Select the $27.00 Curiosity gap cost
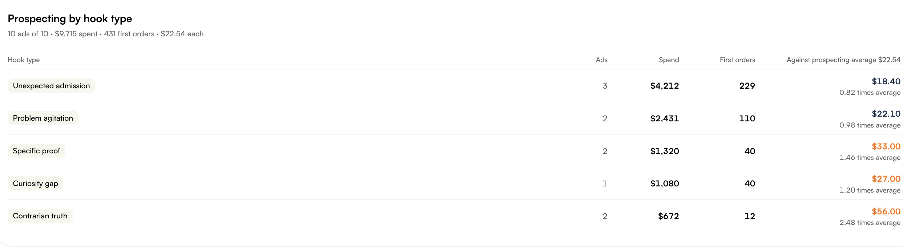Screen dimensions: 903x250 [886, 179]
